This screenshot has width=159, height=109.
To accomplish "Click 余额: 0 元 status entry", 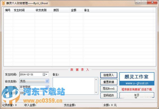I will click(x=110, y=105).
